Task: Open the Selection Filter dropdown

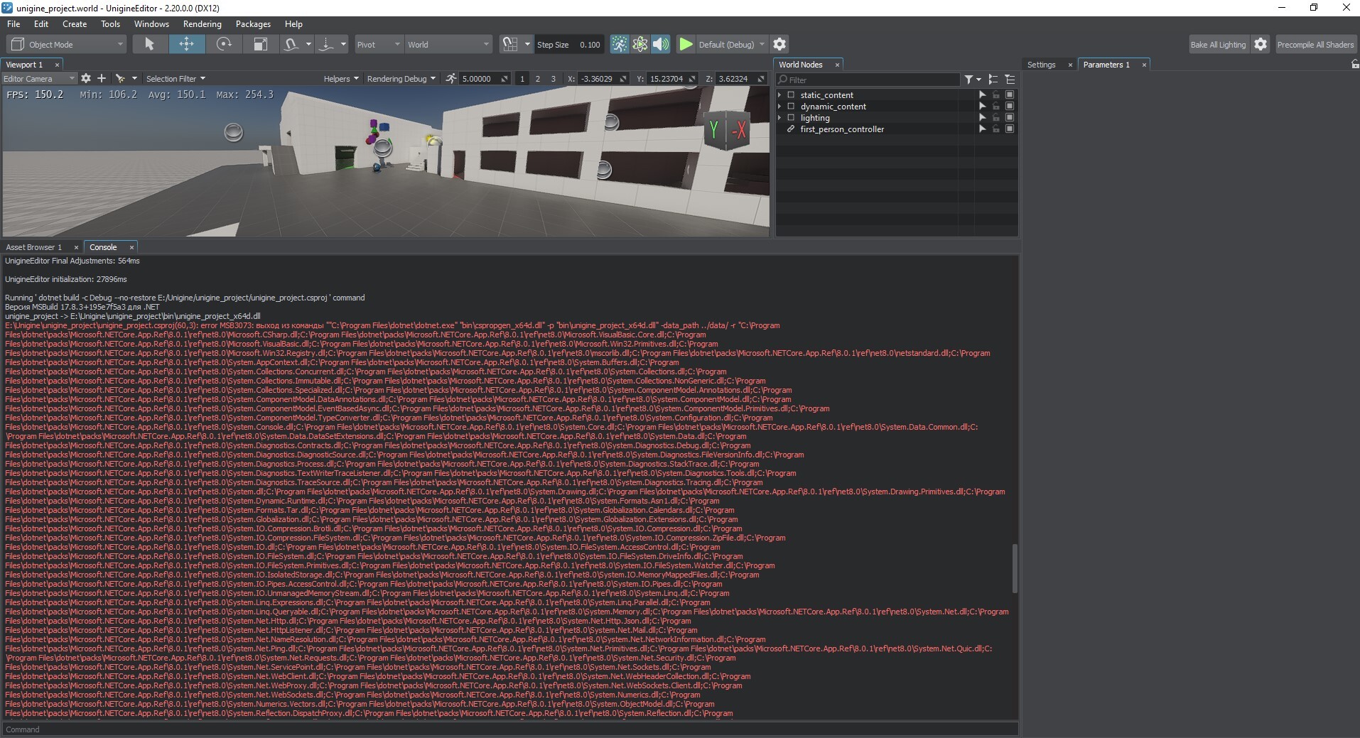Action: [176, 79]
